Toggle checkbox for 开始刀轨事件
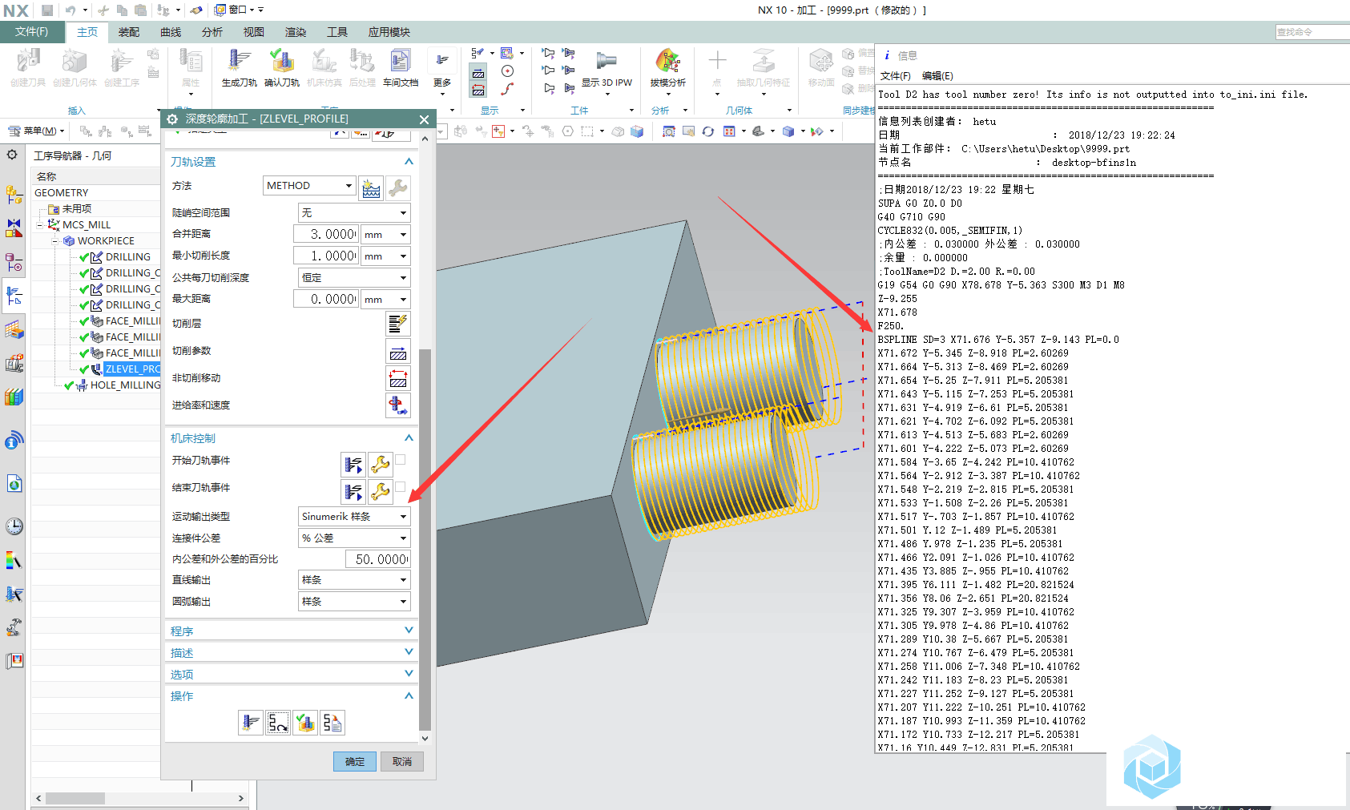 click(401, 460)
